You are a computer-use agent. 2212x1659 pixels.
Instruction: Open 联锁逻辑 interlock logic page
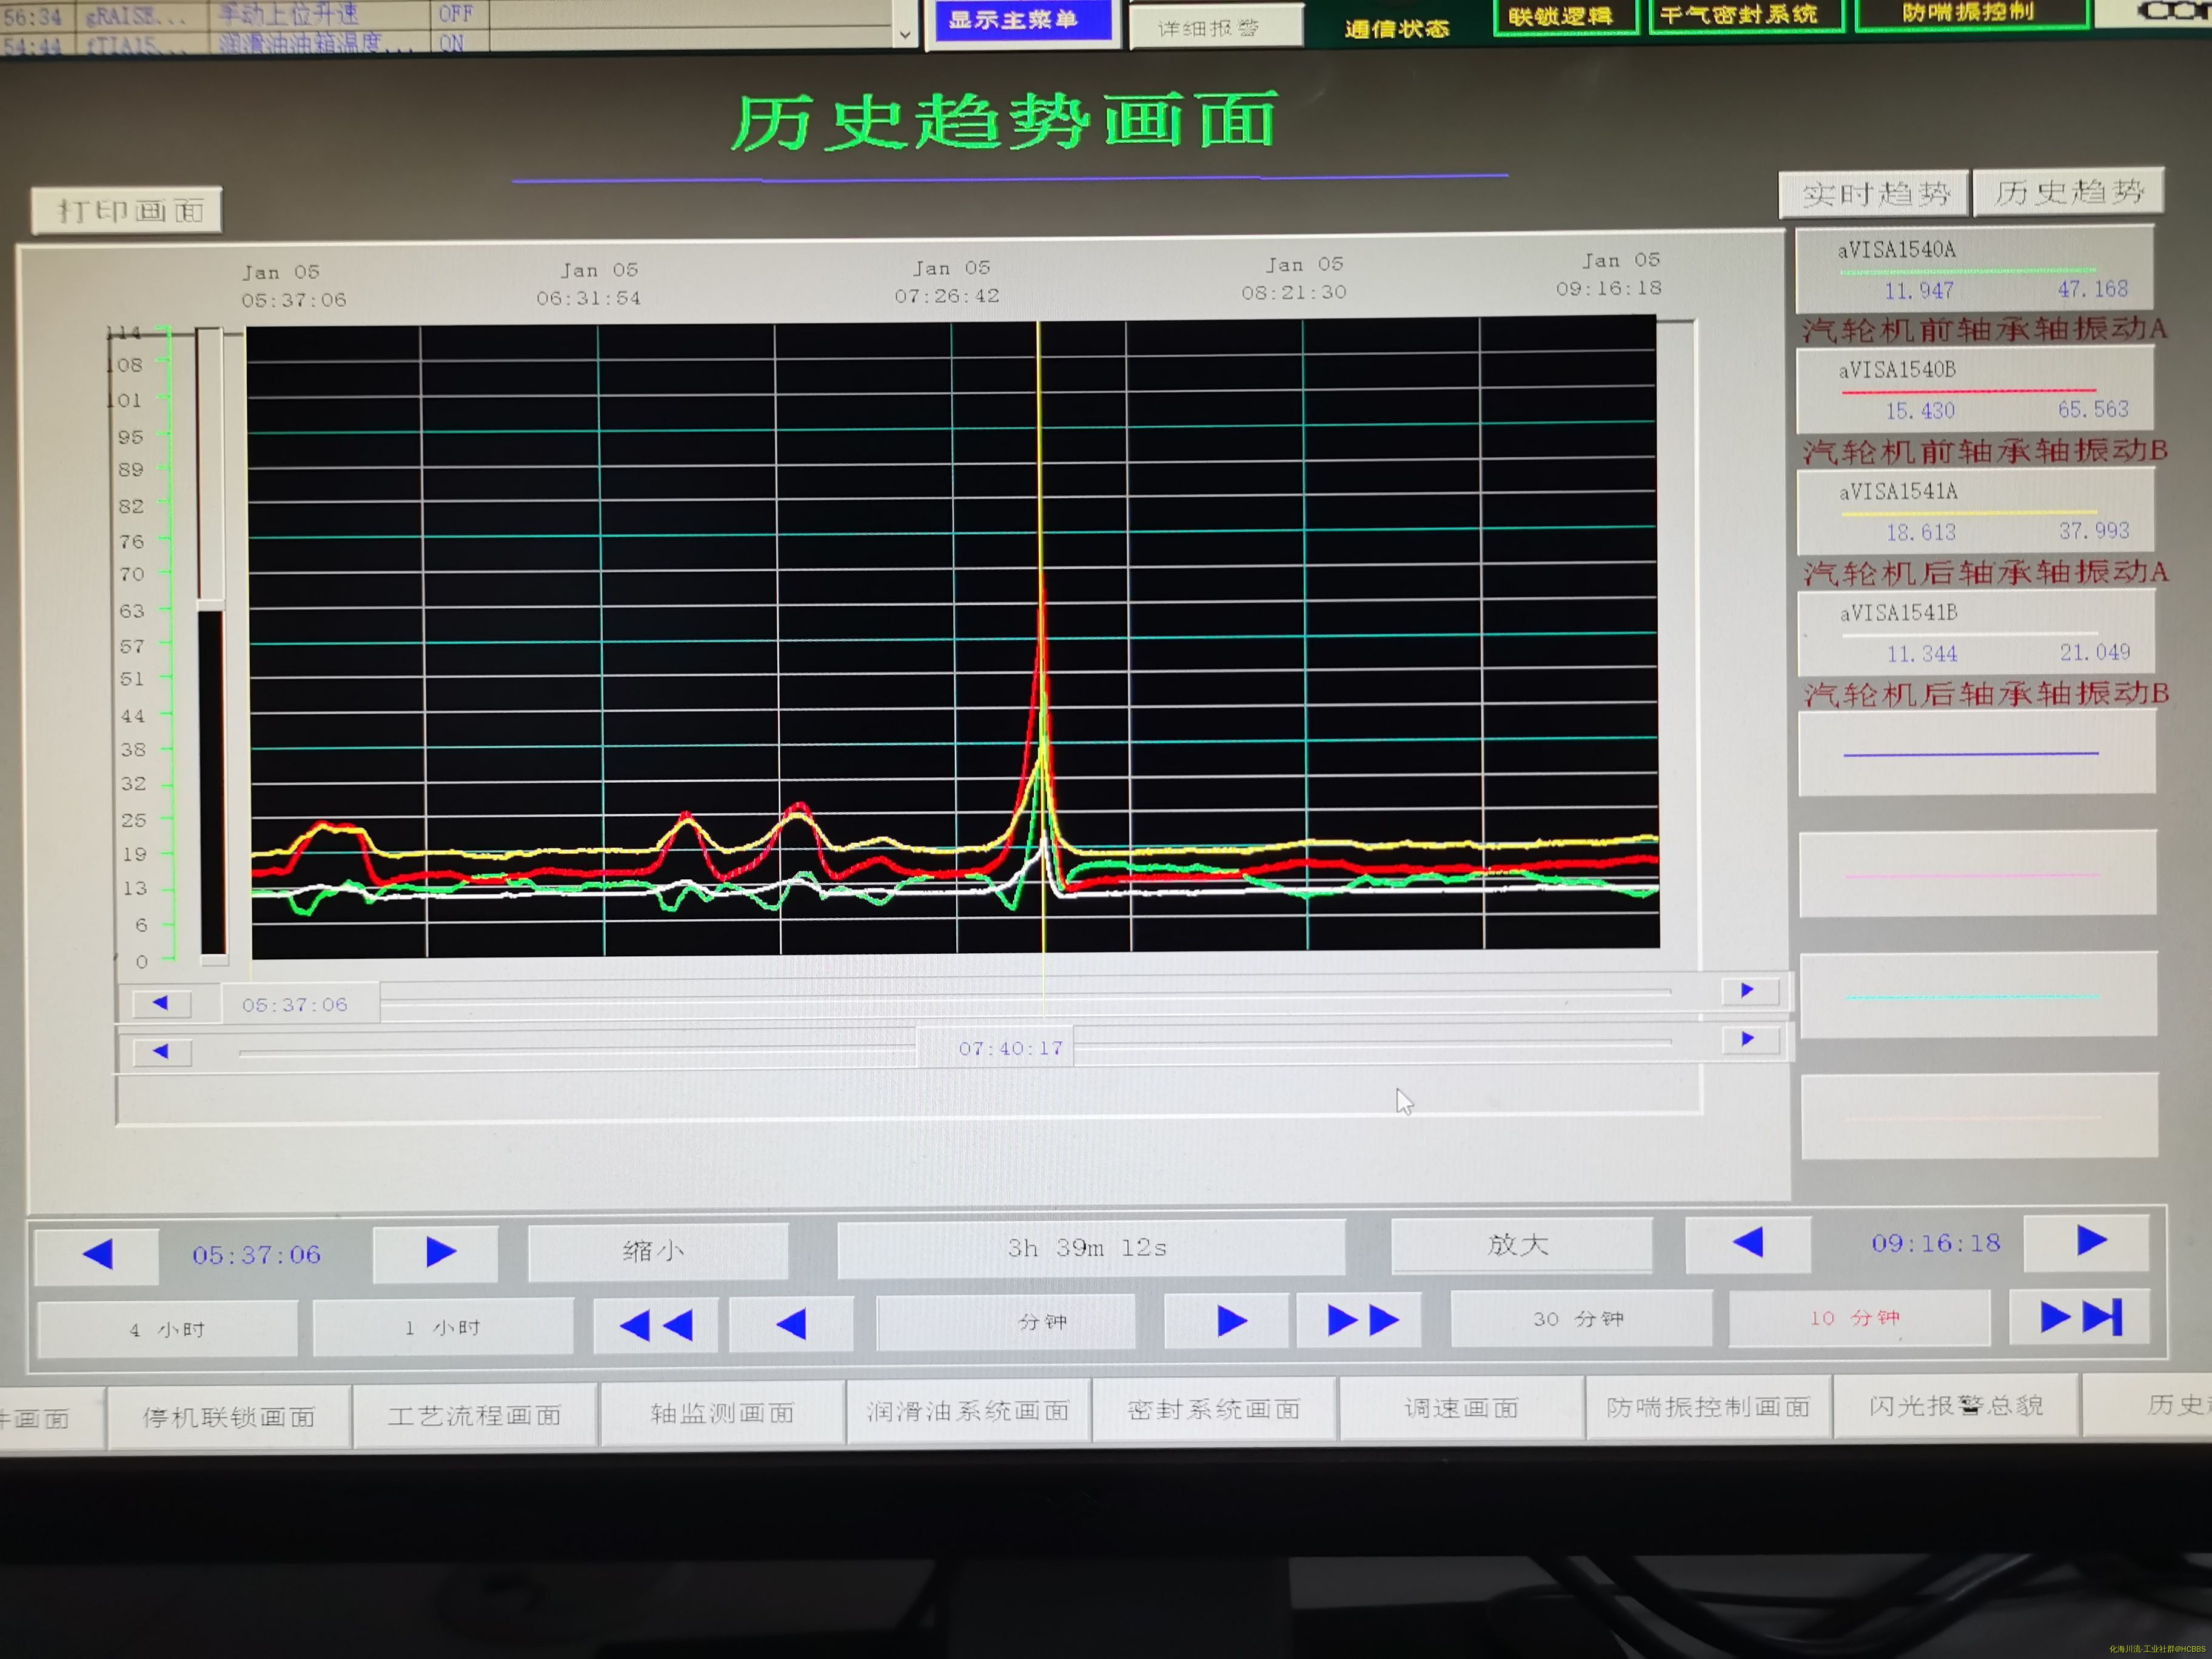coord(1565,16)
